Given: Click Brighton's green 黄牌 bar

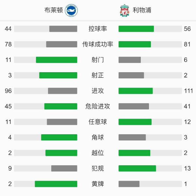Looking at the screenshot, I should (x=56, y=184).
